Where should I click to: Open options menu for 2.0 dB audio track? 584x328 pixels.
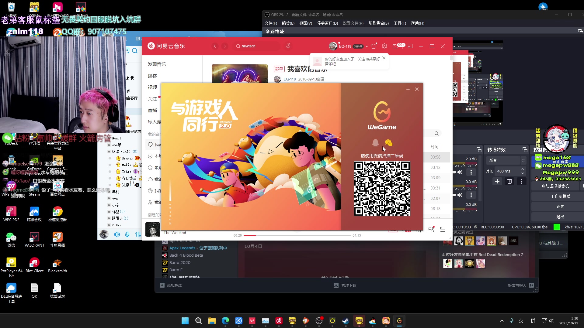pyautogui.click(x=471, y=172)
